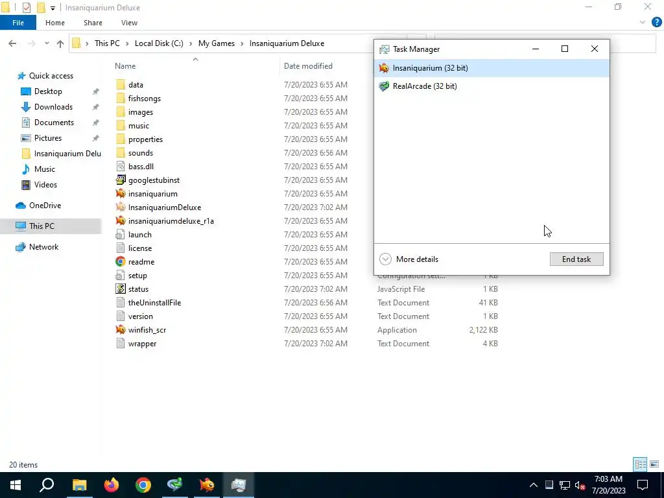The height and width of the screenshot is (498, 664).
Task: Click End task button
Action: pyautogui.click(x=576, y=259)
